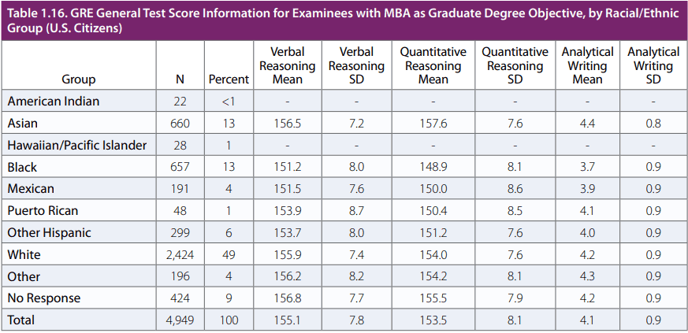Click the American Indian percent value <1
The image size is (688, 333).
coord(229,102)
